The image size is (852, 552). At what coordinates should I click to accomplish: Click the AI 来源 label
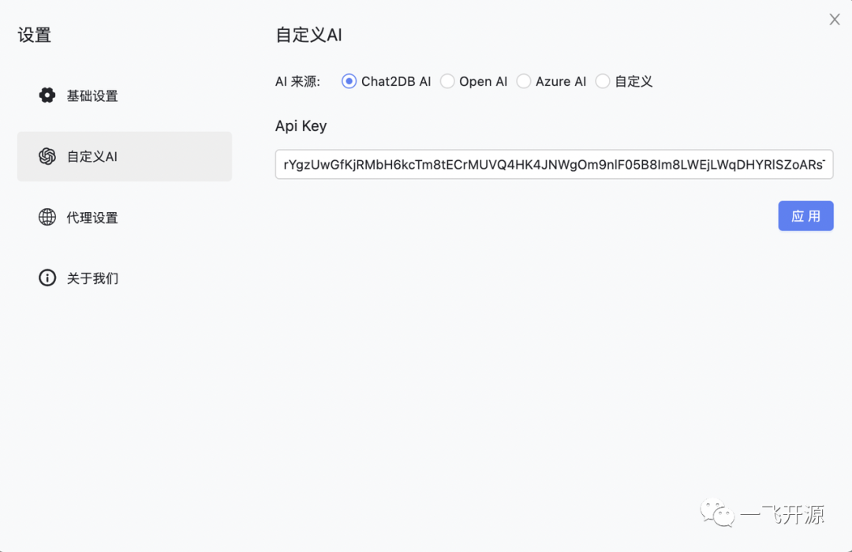[x=297, y=81]
